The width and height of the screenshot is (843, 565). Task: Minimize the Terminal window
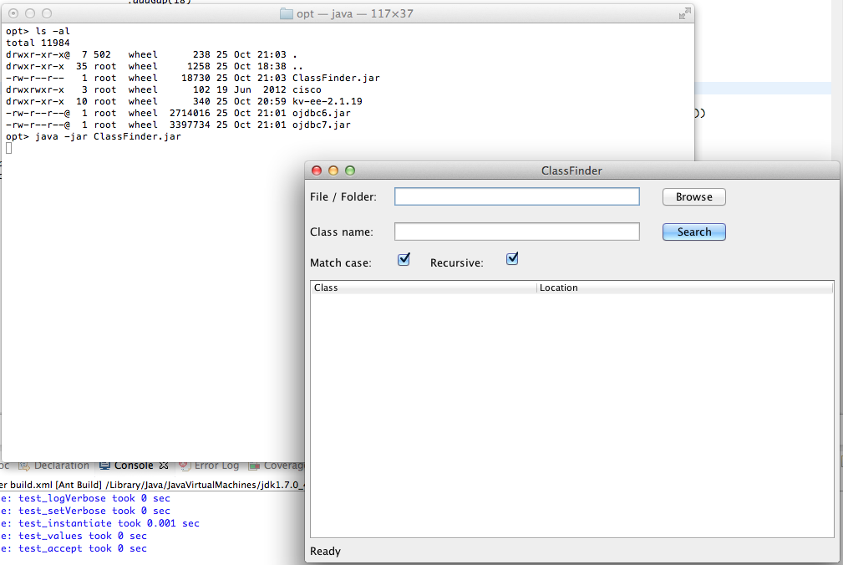click(30, 13)
